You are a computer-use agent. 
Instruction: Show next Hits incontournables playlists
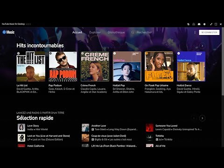click(x=202, y=46)
